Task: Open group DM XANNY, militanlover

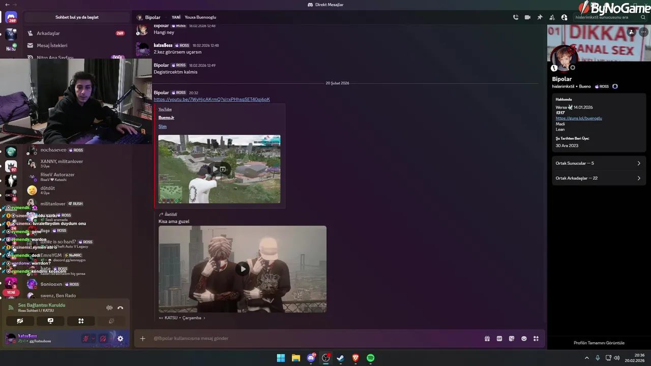Action: [76, 163]
